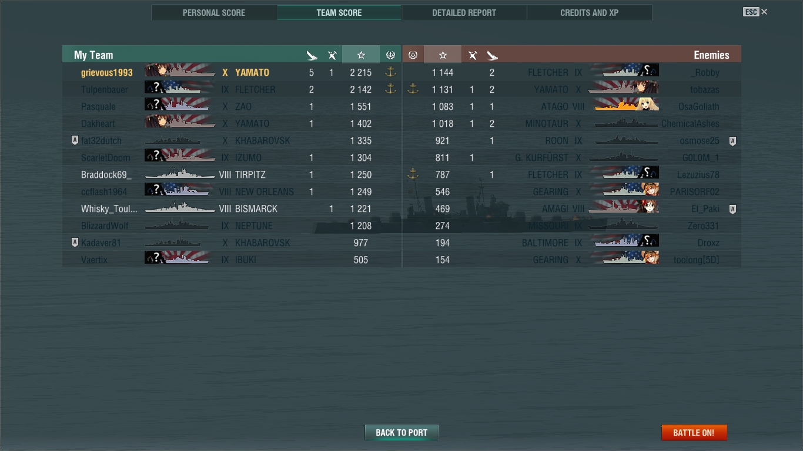The width and height of the screenshot is (803, 451).
Task: Click anchor icon in grievous1993 row
Action: click(390, 72)
